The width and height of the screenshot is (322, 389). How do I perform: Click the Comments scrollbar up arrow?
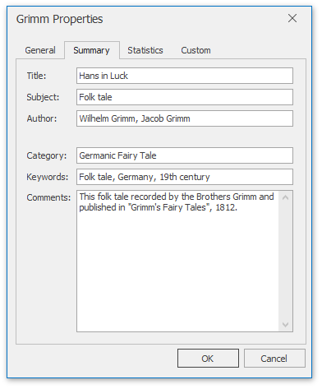click(x=286, y=197)
